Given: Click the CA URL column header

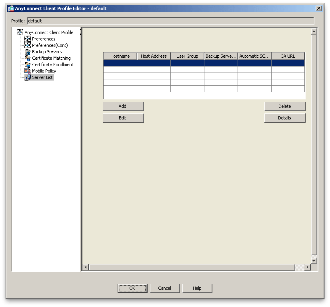Looking at the screenshot, I should tap(288, 56).
